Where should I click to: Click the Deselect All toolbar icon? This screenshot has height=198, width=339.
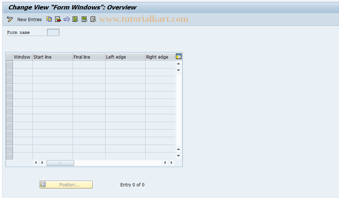click(x=93, y=19)
